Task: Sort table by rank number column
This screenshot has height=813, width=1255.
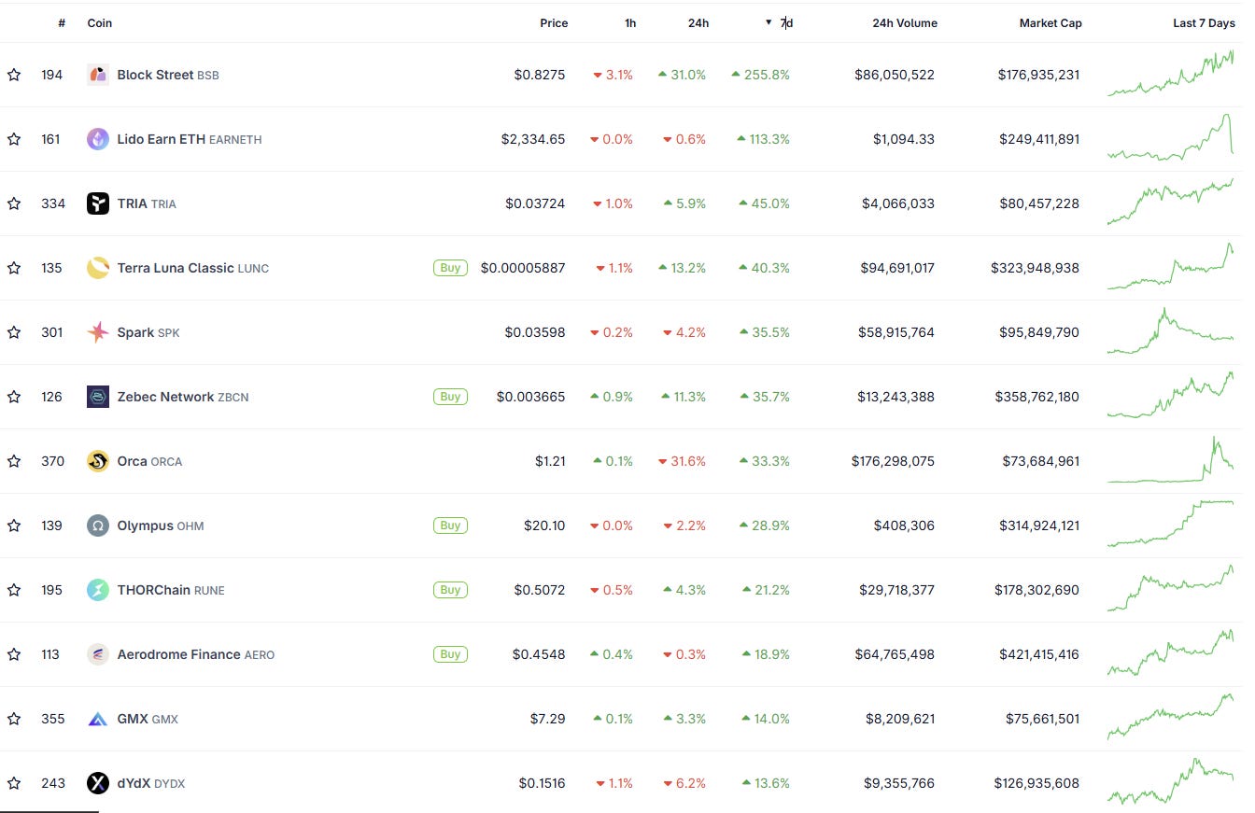Action: point(62,23)
